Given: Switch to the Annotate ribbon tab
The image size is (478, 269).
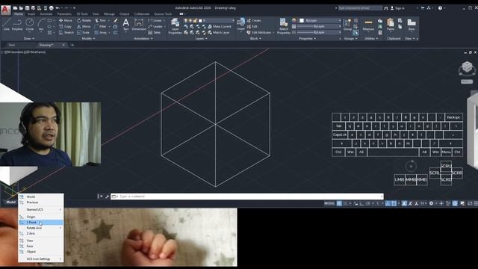Looking at the screenshot, I should 46,14.
